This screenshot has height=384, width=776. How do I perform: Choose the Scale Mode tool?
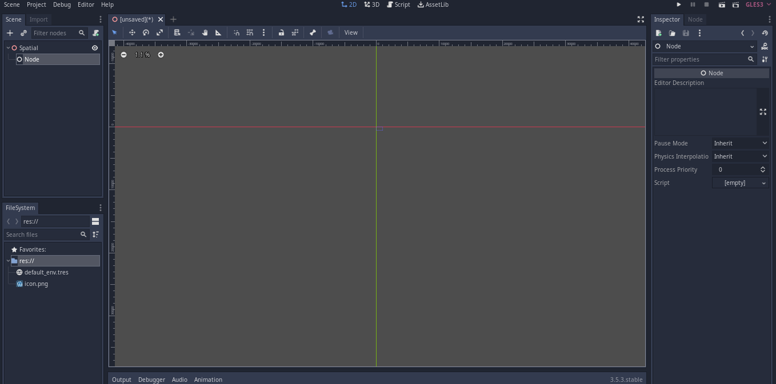[x=159, y=33]
